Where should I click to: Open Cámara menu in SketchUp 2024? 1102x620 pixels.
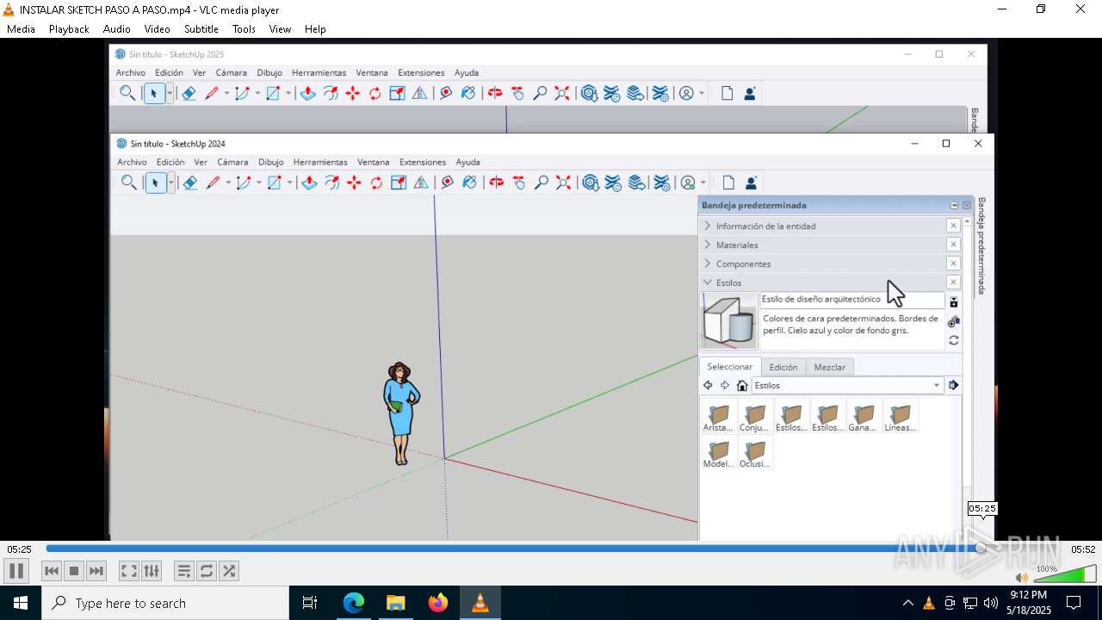(232, 162)
